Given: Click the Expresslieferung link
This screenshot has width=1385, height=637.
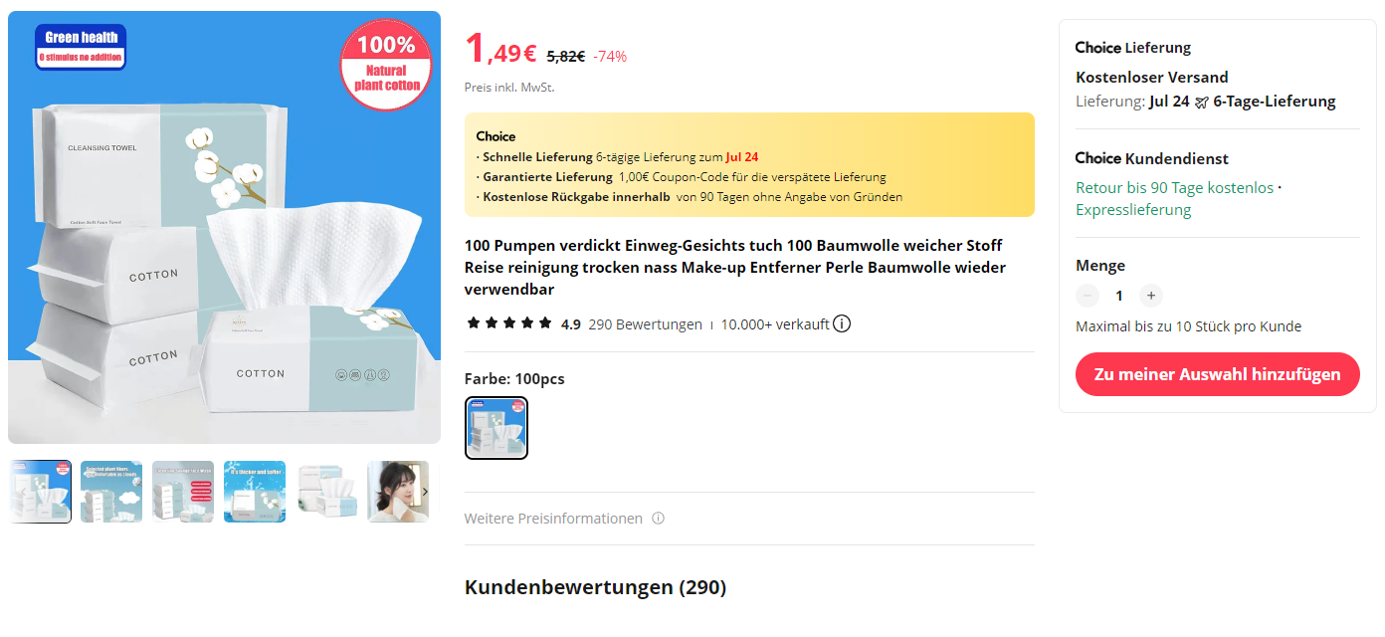Looking at the screenshot, I should (1133, 209).
